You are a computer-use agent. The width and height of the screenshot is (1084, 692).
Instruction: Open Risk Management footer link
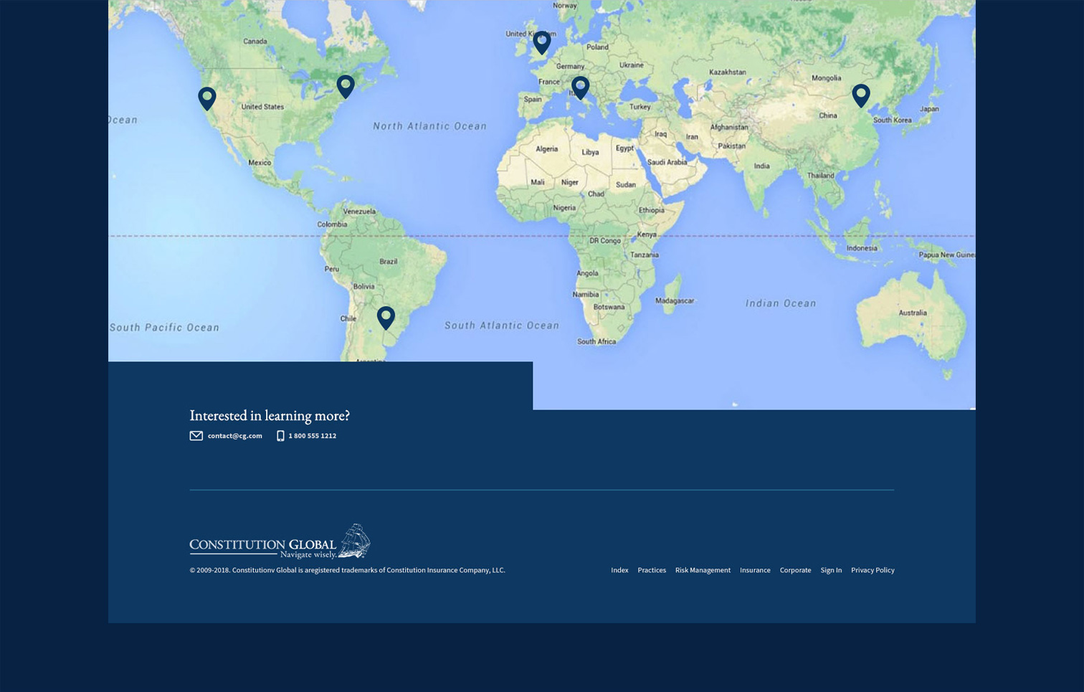pyautogui.click(x=703, y=570)
